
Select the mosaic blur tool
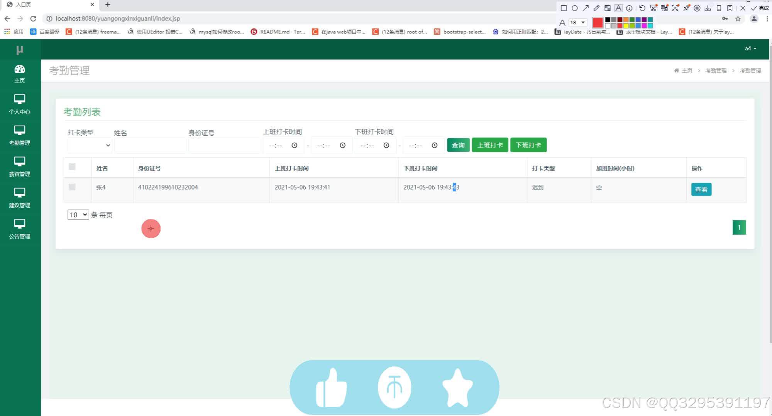607,8
